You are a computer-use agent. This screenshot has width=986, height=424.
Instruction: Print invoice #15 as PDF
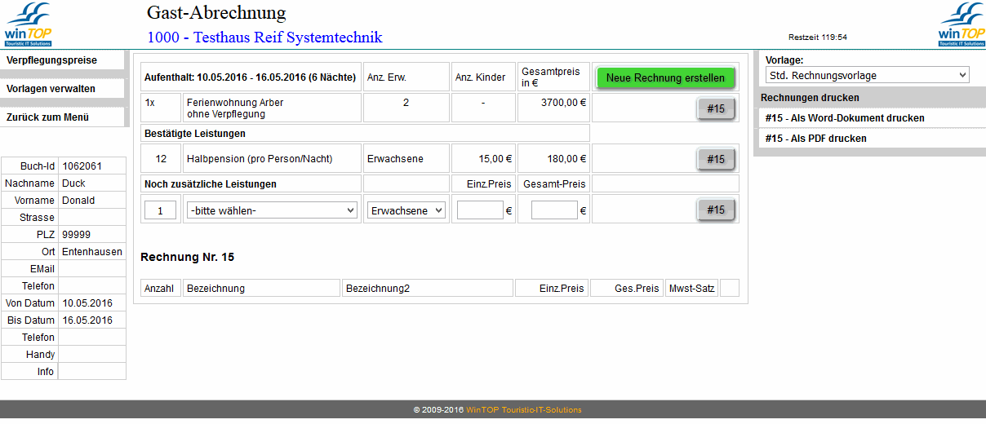(x=816, y=139)
